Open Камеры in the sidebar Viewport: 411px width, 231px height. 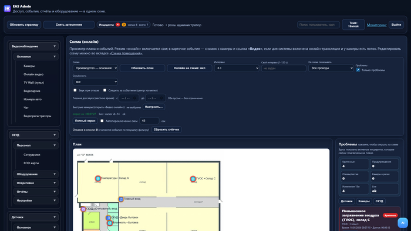point(29,66)
